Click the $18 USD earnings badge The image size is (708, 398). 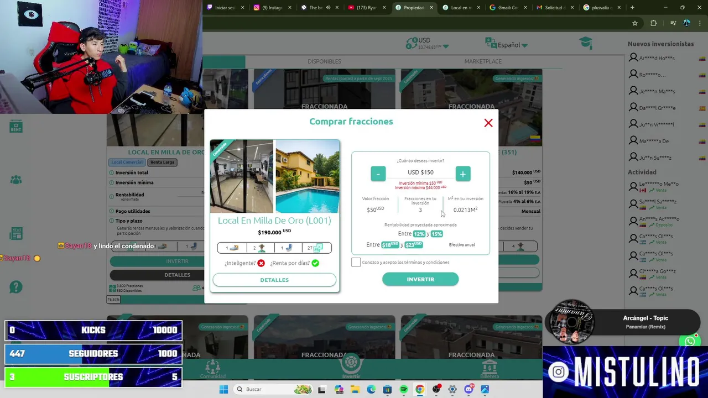click(x=390, y=244)
